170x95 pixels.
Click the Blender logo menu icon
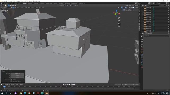[2, 3]
